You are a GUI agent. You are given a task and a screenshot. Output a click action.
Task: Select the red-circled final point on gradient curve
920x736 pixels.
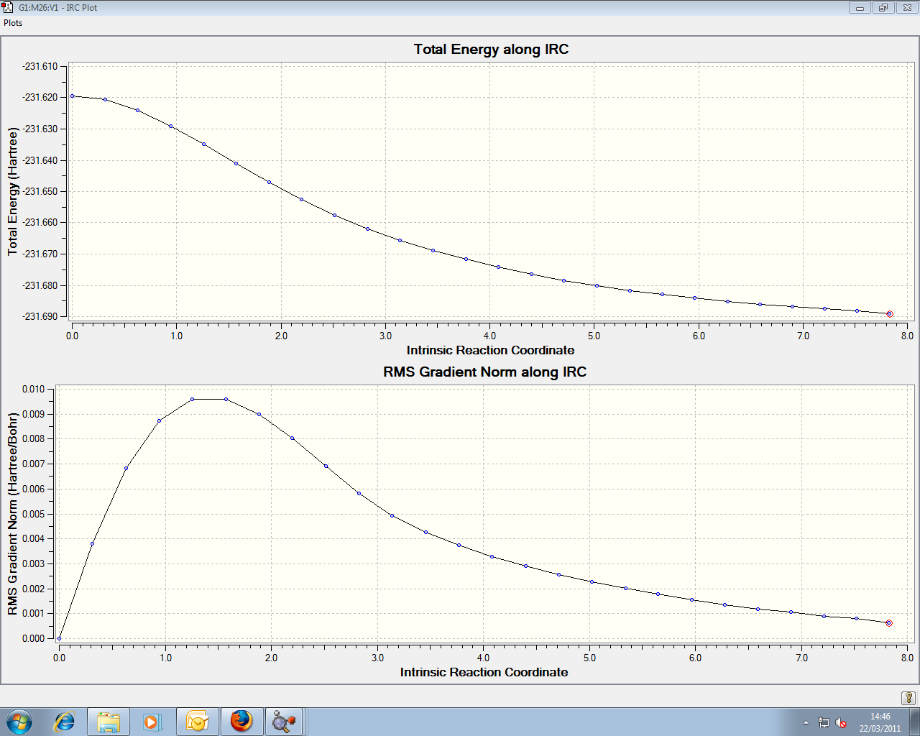889,623
